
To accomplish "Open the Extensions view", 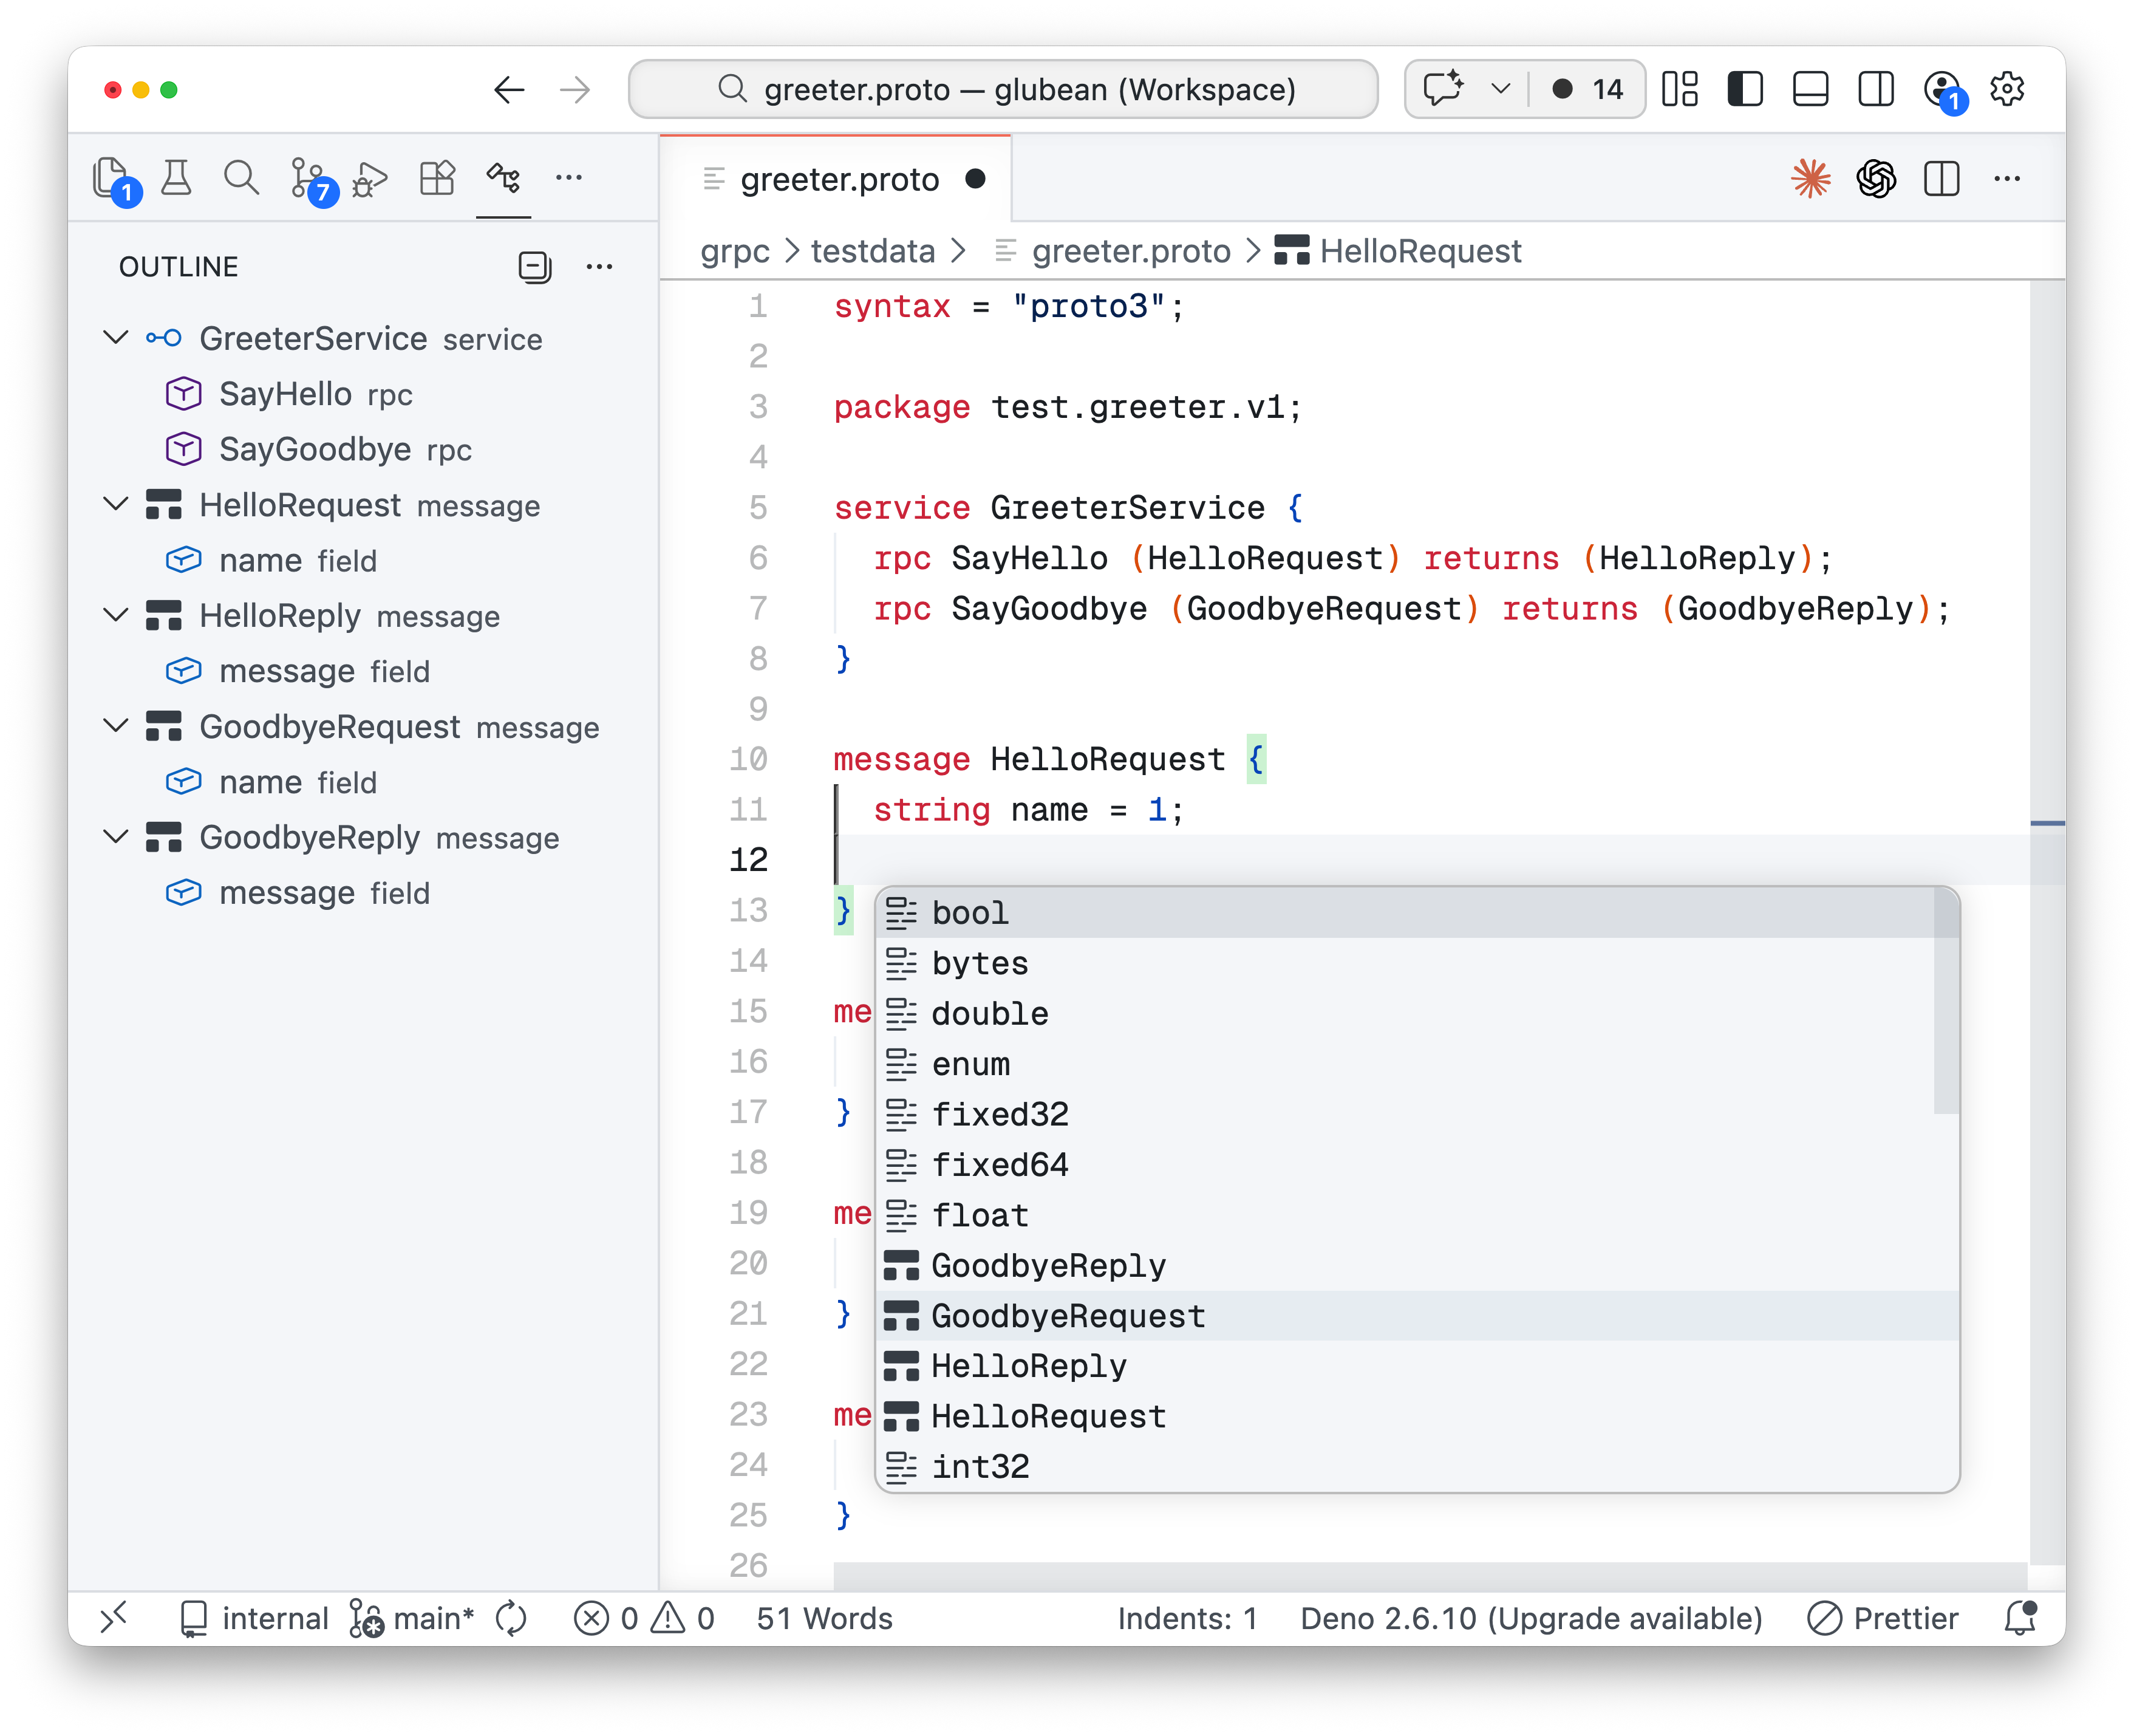I will click(x=436, y=178).
